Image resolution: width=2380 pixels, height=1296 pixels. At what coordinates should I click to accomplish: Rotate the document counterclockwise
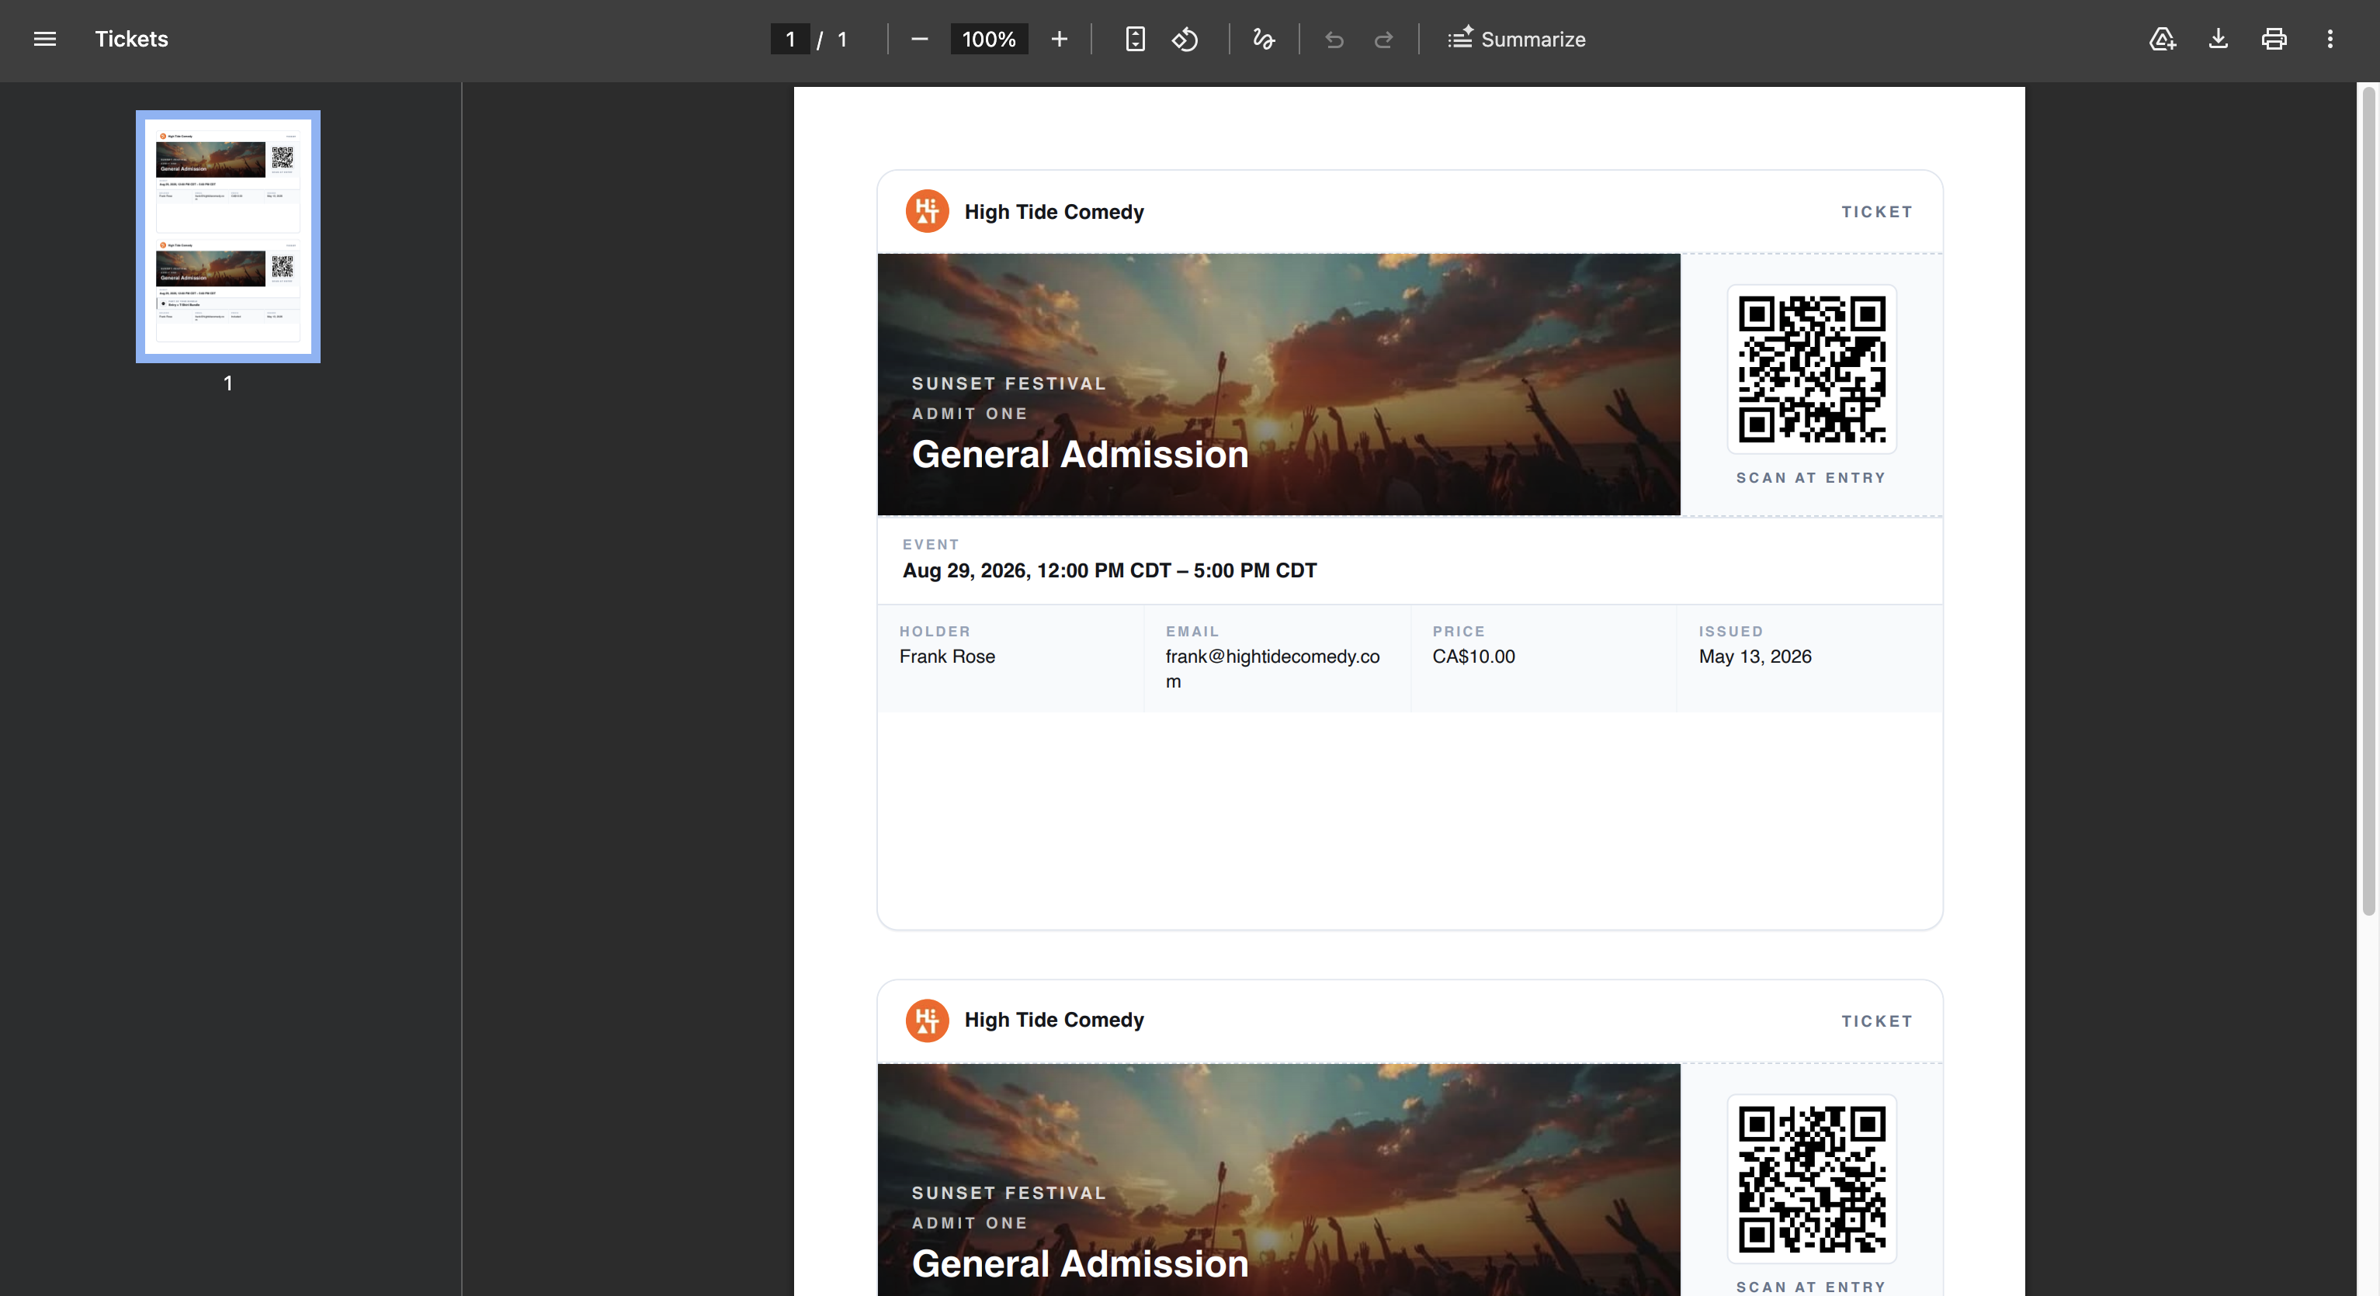pos(1185,39)
